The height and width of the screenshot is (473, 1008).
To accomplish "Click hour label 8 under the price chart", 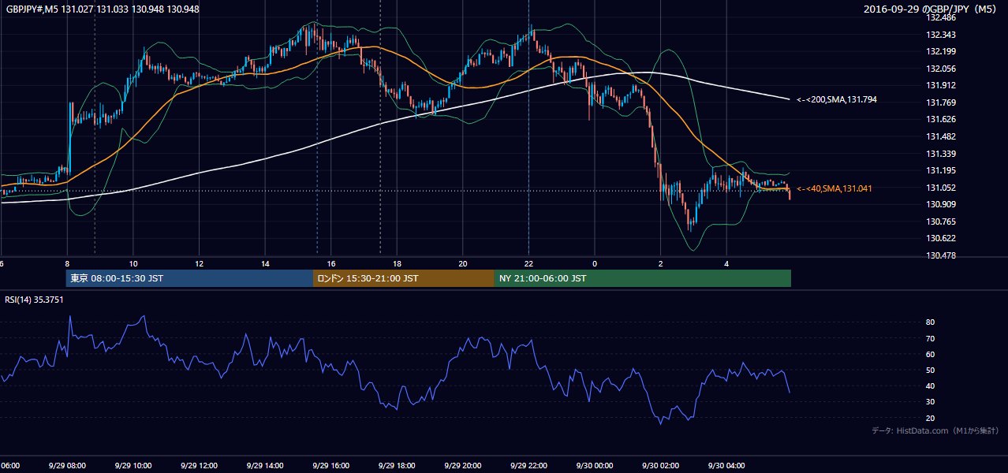I will (x=67, y=263).
